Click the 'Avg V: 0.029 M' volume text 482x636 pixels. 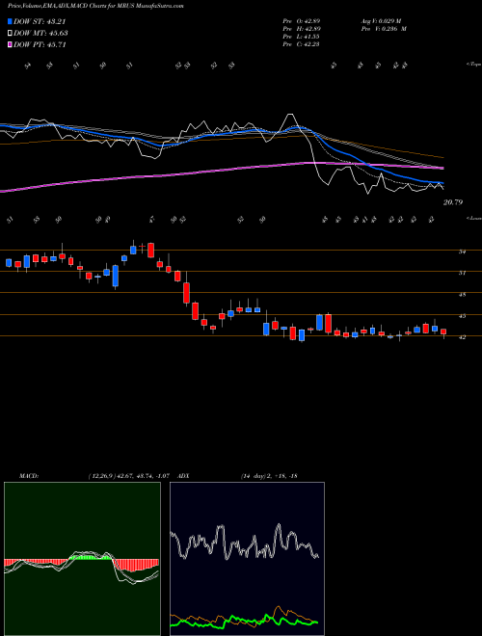[381, 21]
